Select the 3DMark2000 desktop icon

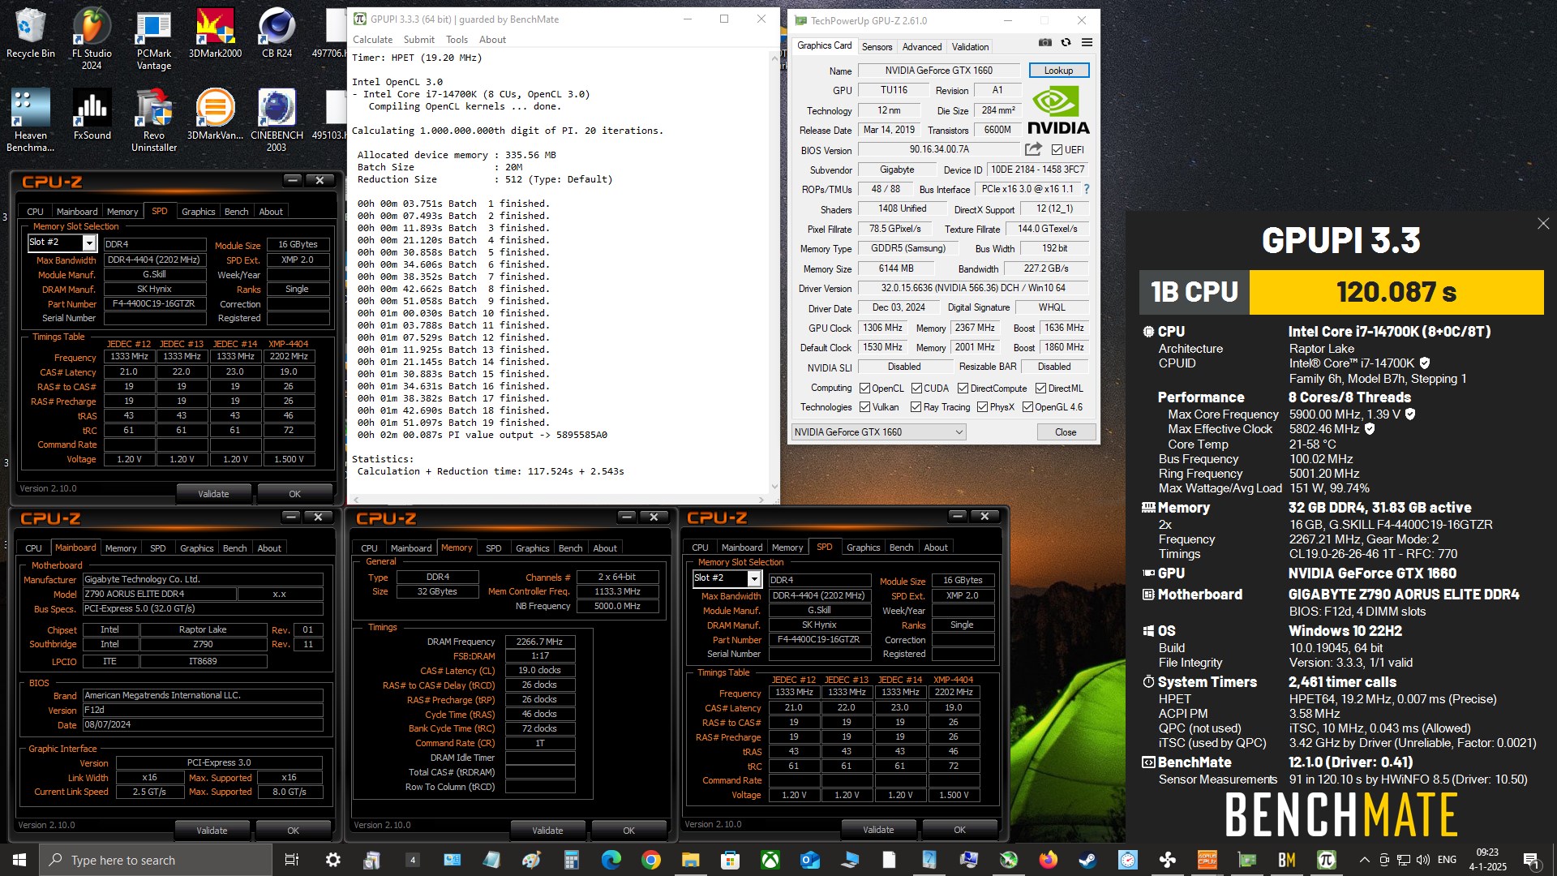coord(215,34)
